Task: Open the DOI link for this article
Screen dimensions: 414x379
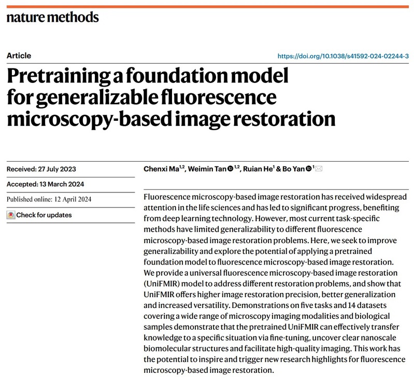Action: (x=344, y=56)
